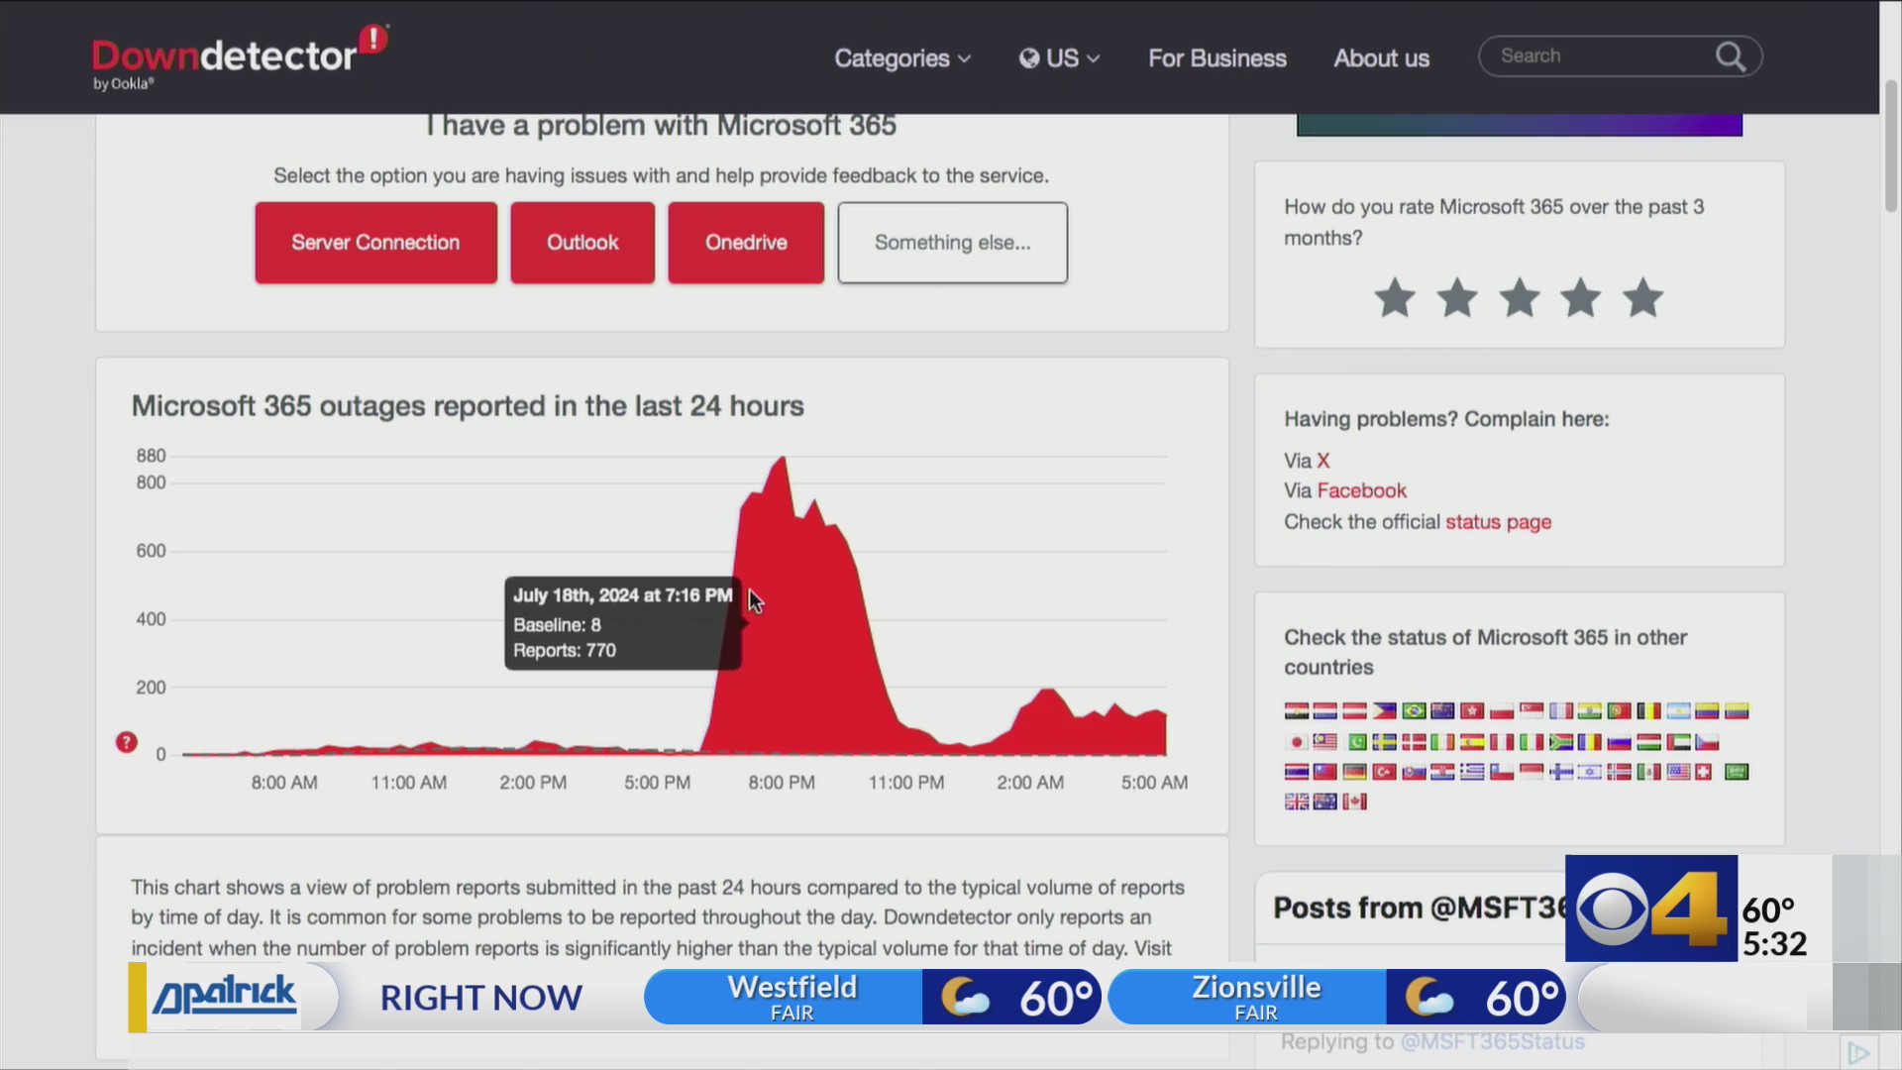Open the For Business menu
The height and width of the screenshot is (1070, 1902).
click(x=1216, y=57)
